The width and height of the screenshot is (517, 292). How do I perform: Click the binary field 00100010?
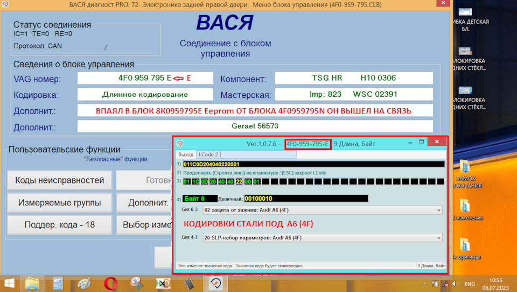tap(306, 198)
